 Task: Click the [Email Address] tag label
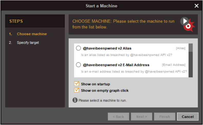pos(173,65)
